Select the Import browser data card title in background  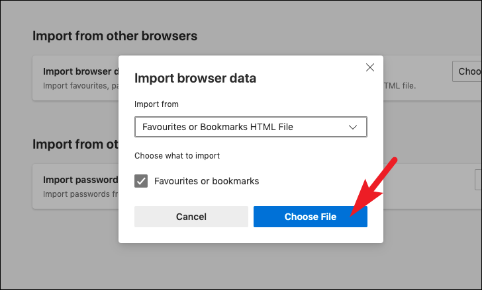81,71
